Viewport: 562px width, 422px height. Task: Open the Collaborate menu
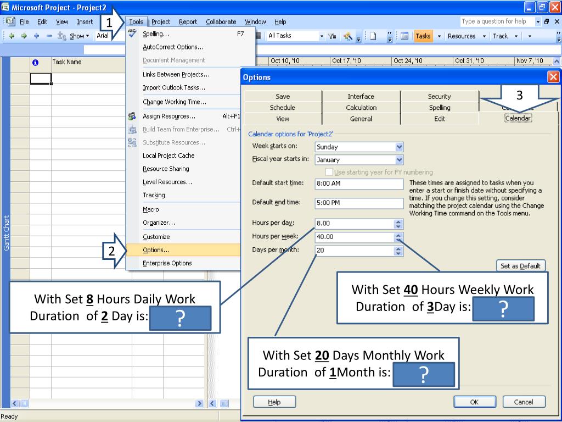[x=221, y=22]
